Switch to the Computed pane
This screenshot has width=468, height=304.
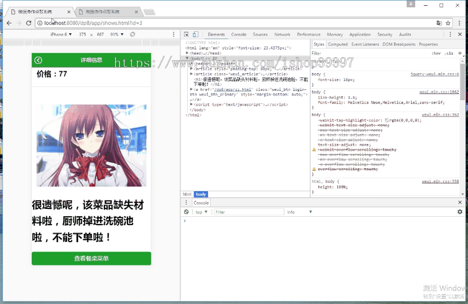click(337, 44)
